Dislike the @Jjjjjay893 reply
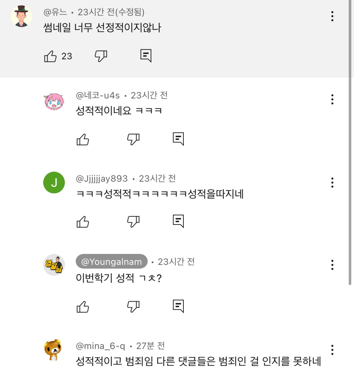This screenshot has width=354, height=370. [x=133, y=221]
